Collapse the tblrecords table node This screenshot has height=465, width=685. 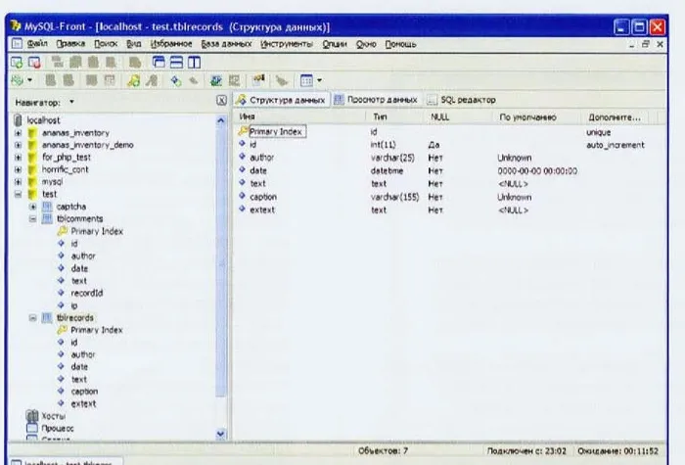pyautogui.click(x=32, y=318)
